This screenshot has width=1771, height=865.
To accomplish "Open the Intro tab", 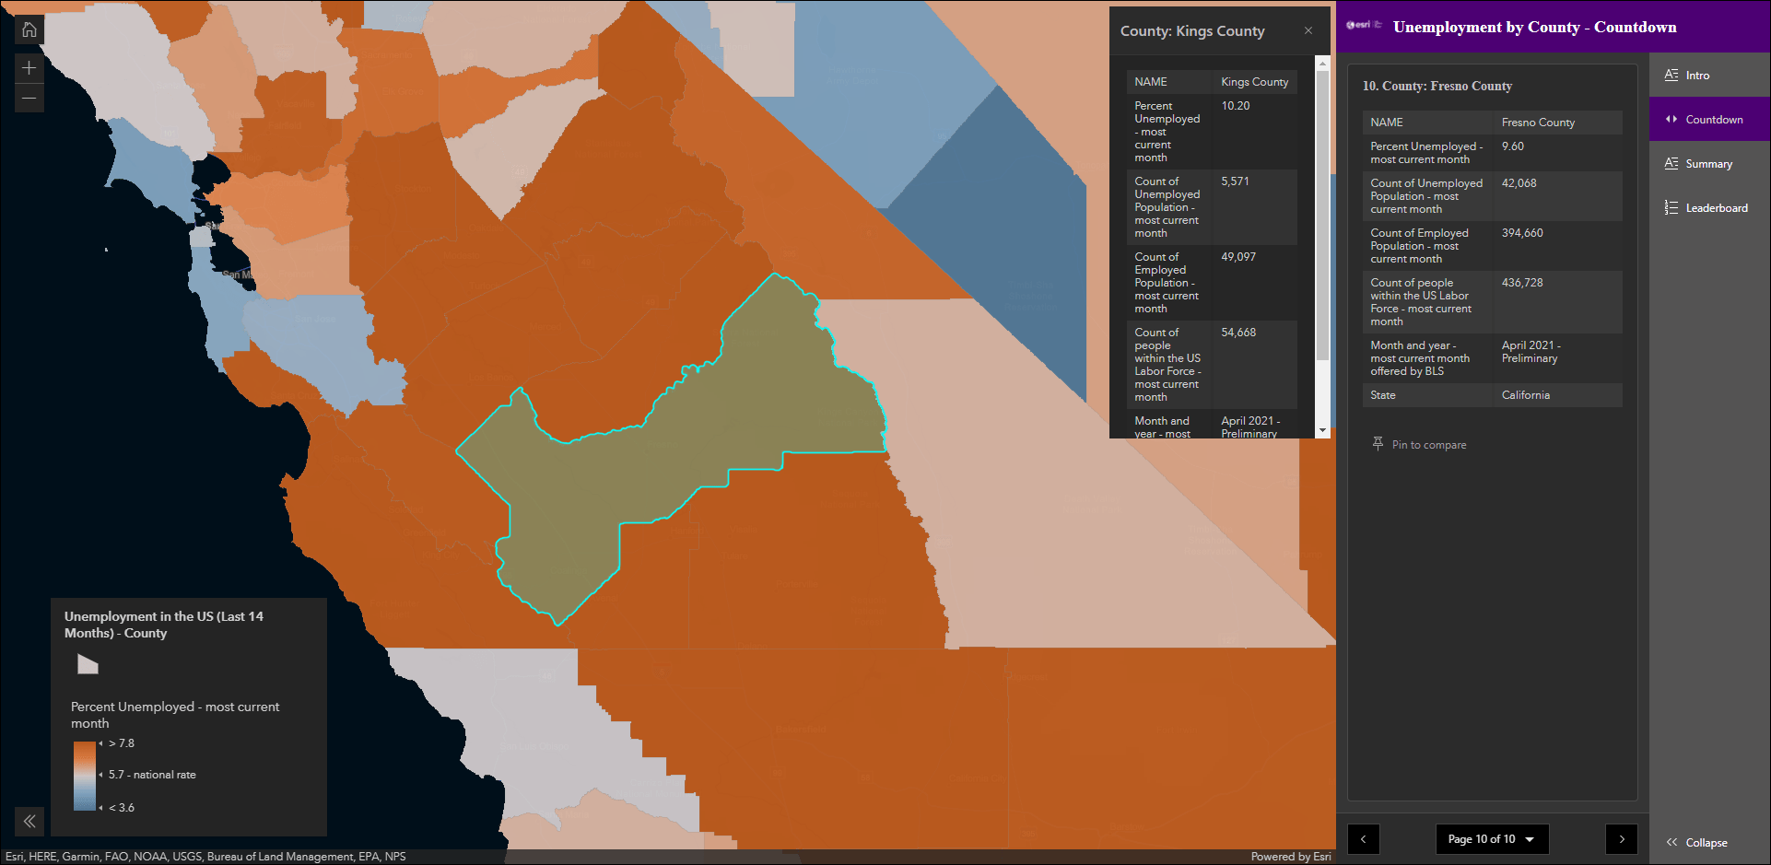I will click(x=1709, y=76).
